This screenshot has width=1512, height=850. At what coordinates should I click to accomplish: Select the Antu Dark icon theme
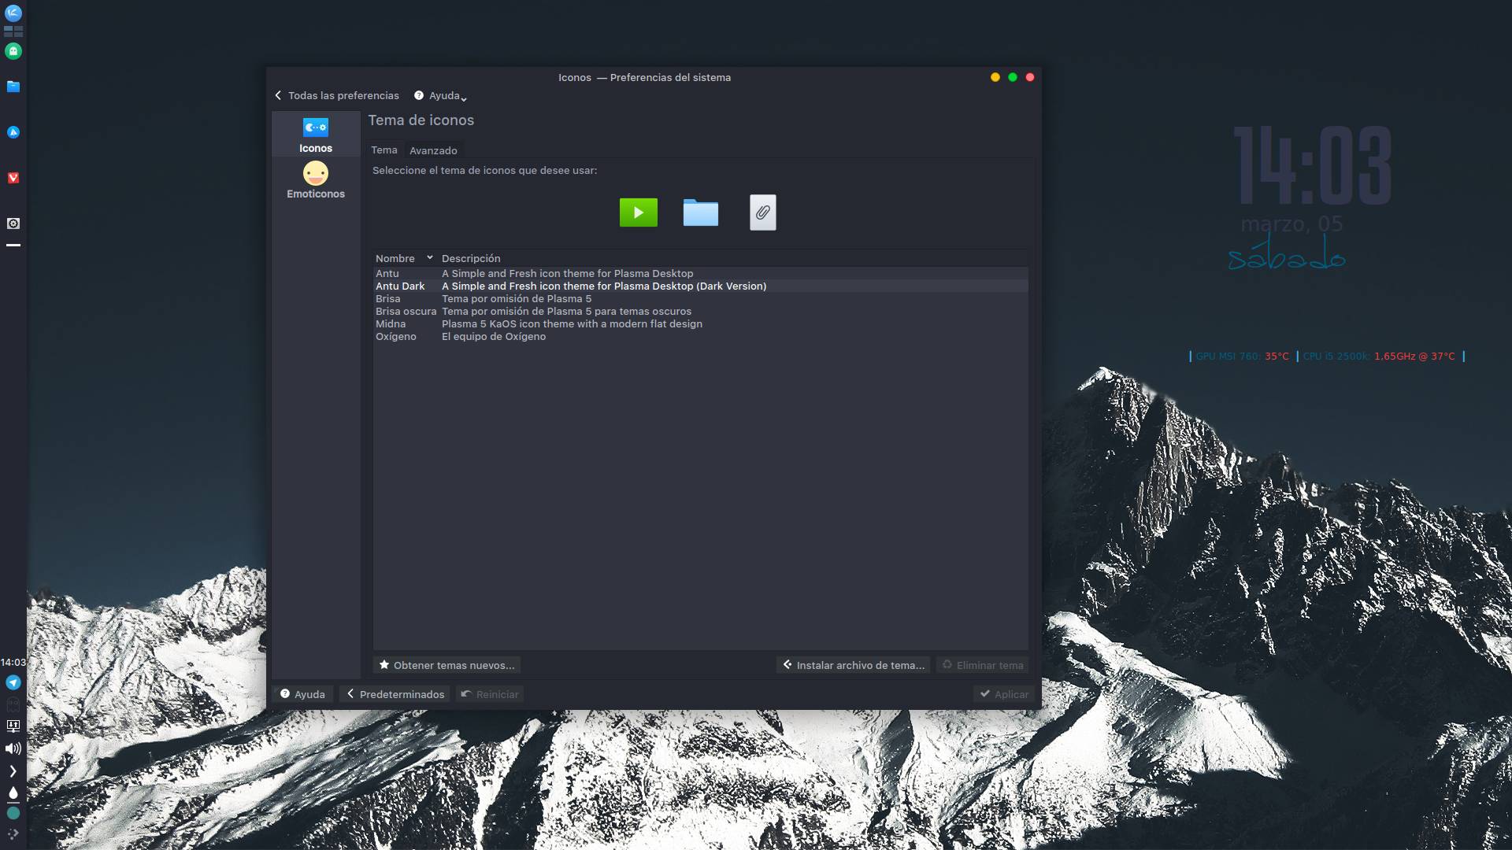pos(551,286)
